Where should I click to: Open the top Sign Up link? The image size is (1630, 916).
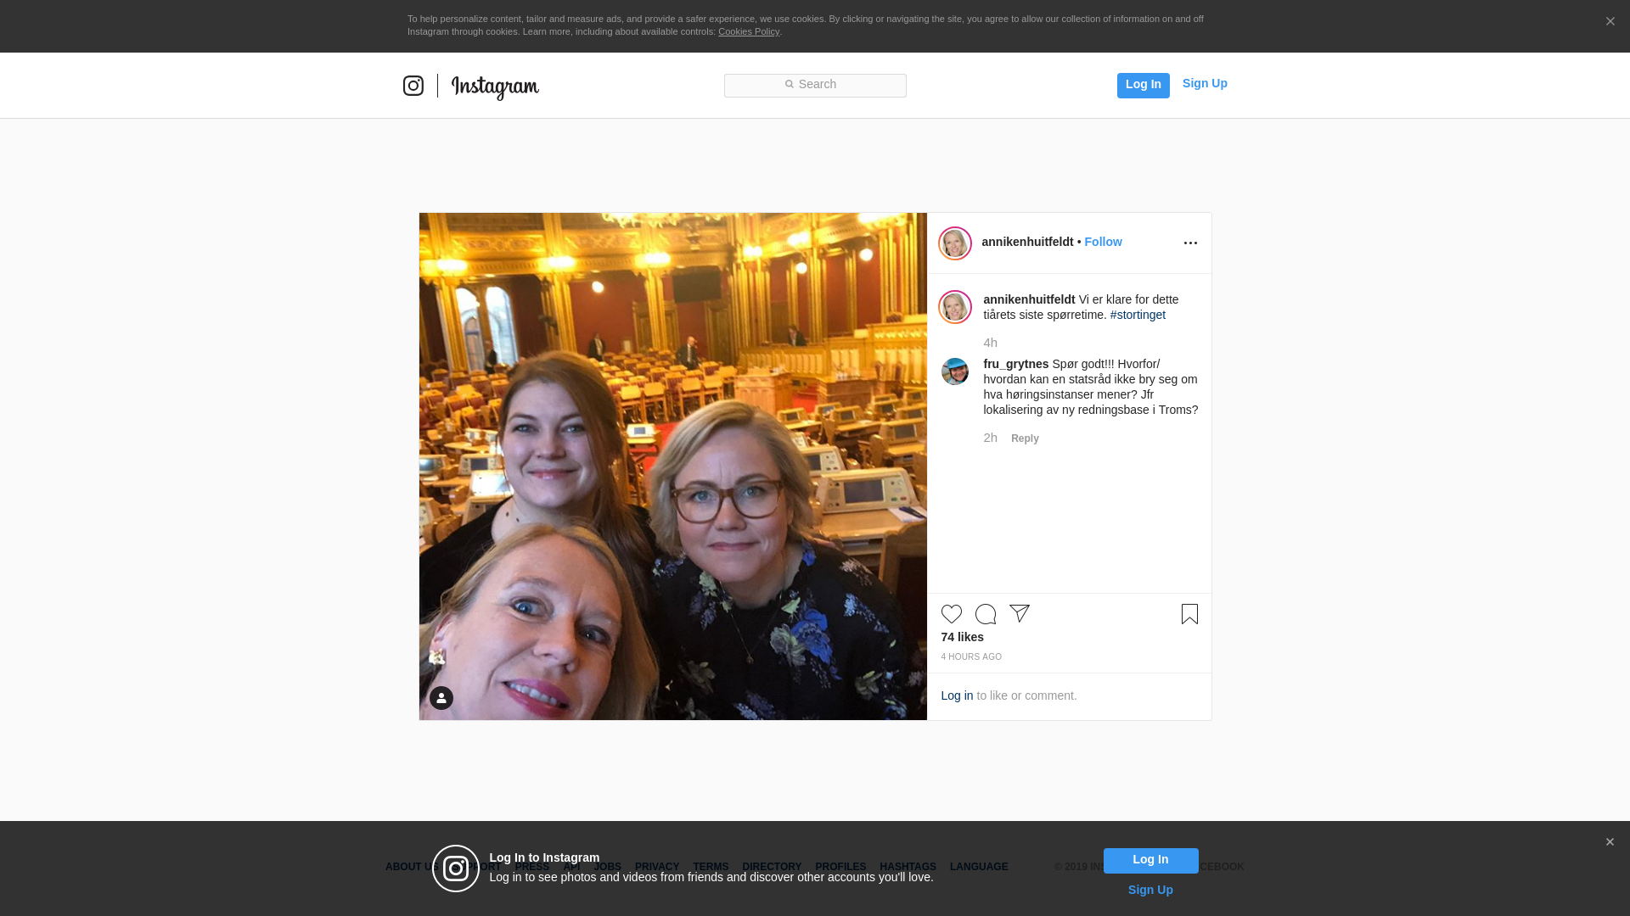(1204, 83)
